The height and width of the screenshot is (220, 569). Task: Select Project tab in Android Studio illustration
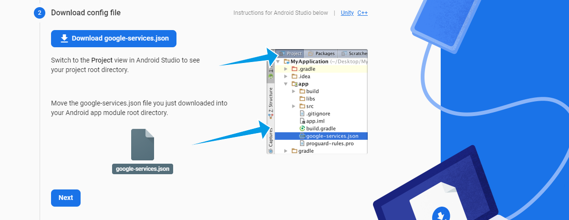pos(290,53)
